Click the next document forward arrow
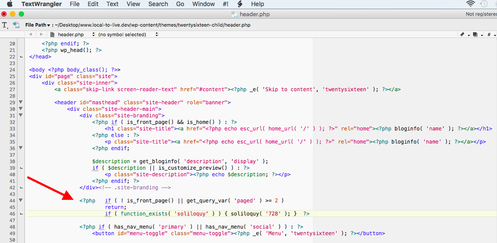Image resolution: width=497 pixels, height=243 pixels. pyautogui.click(x=41, y=34)
